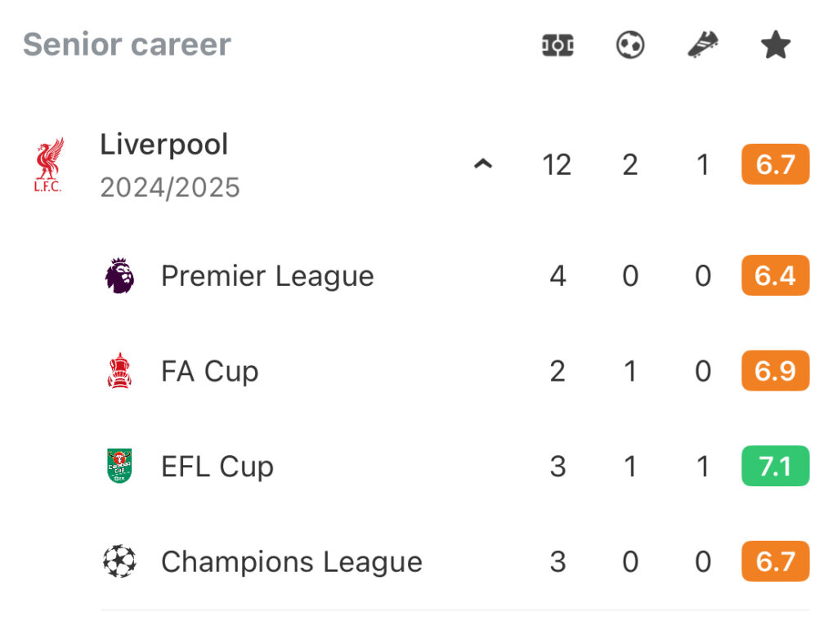Collapse the Liverpool 2024/2025 season row

click(482, 164)
